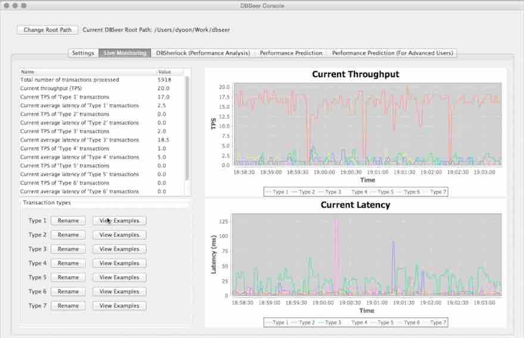Image resolution: width=524 pixels, height=338 pixels.
Task: Show examples for Type 5 transactions
Action: (x=119, y=277)
